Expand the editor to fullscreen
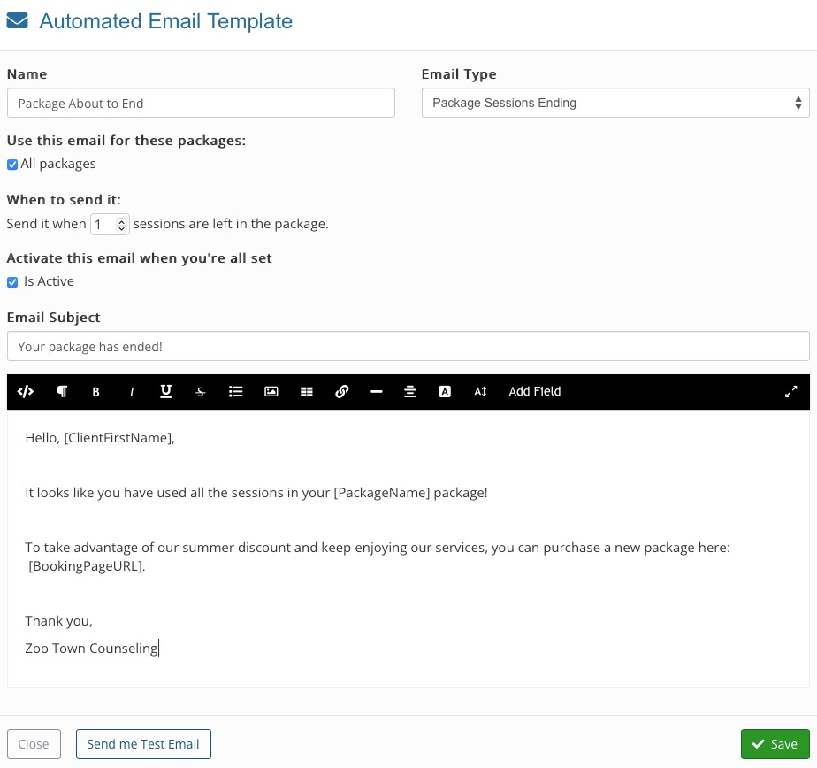817x768 pixels. 791,392
